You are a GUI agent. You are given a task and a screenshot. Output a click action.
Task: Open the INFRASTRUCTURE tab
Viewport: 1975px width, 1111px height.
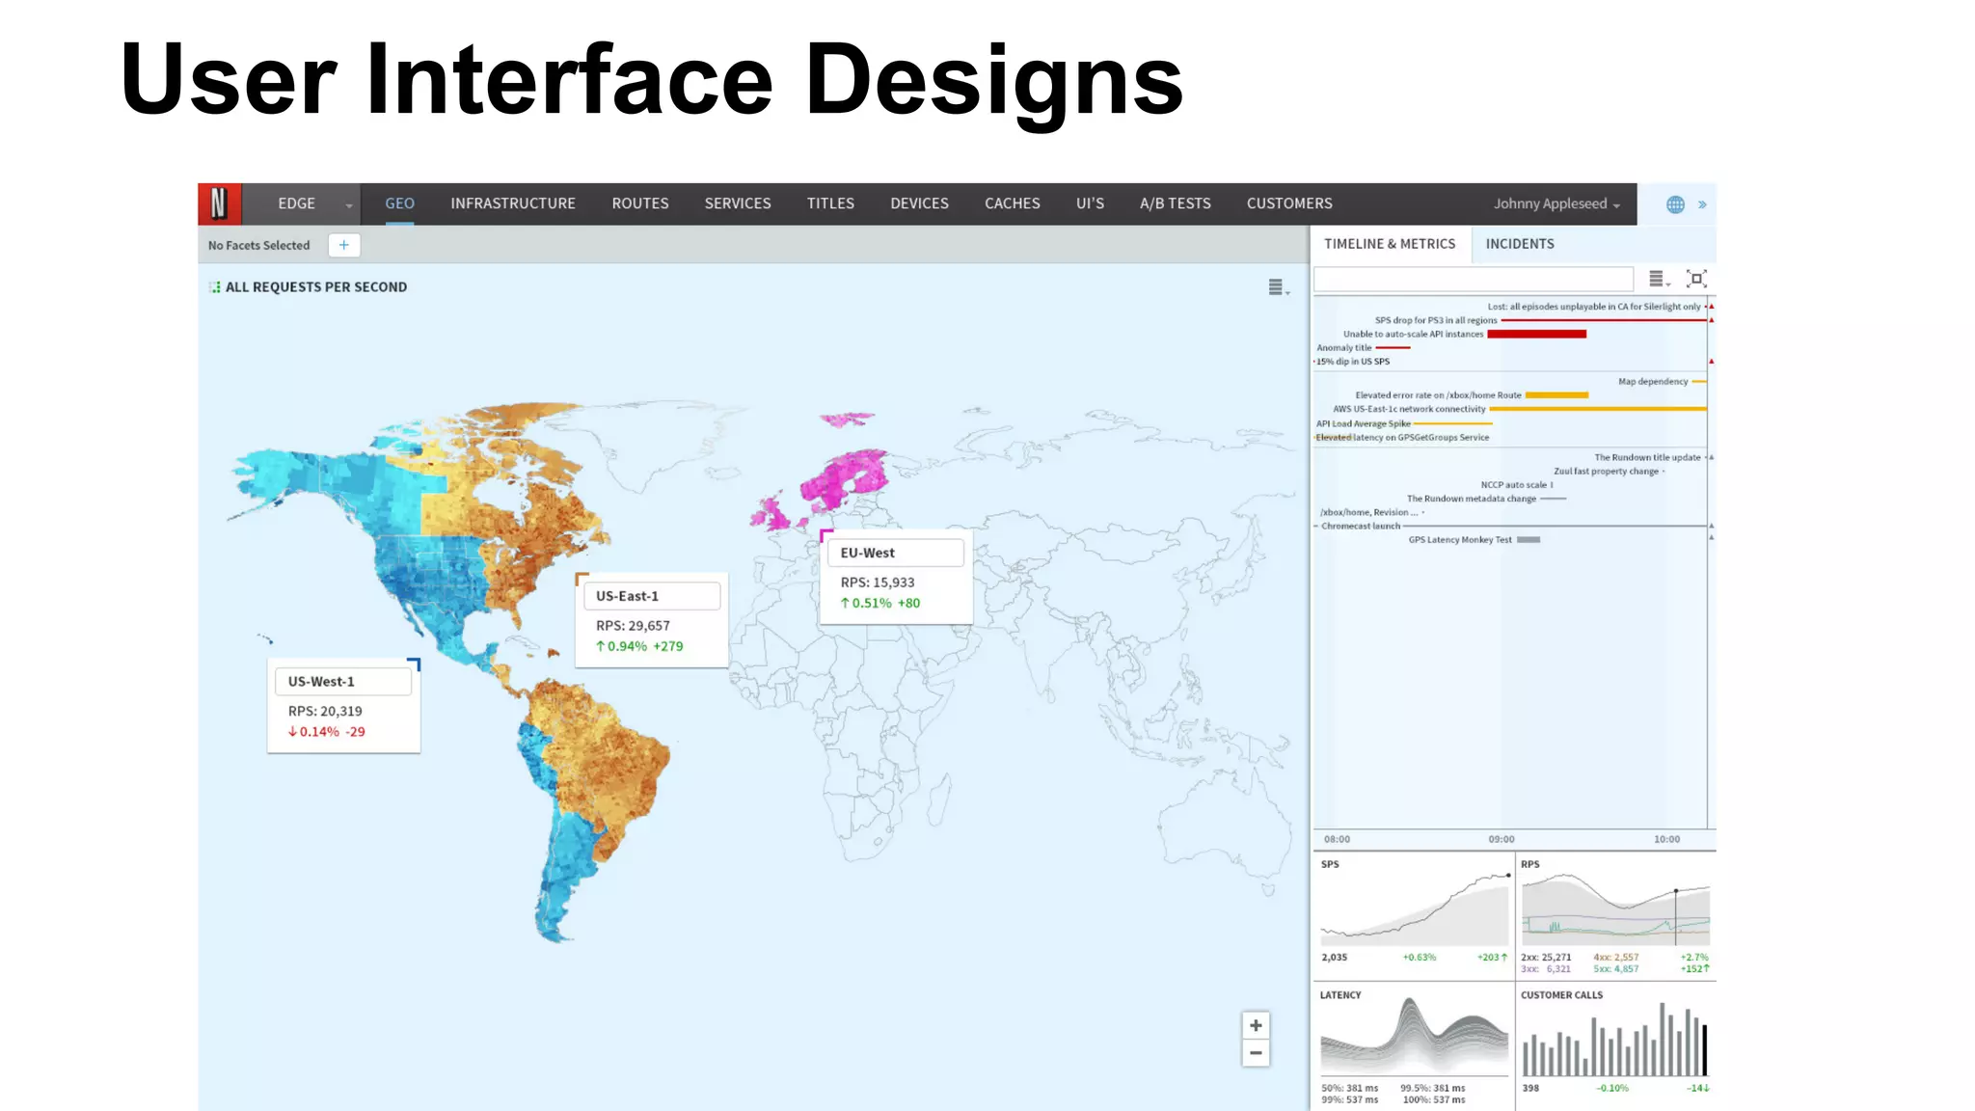tap(513, 203)
